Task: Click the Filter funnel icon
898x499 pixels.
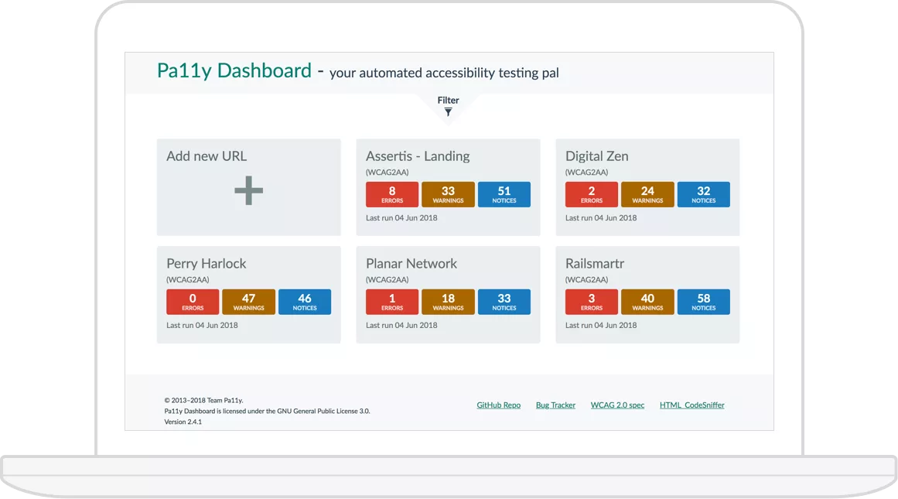Action: (x=448, y=112)
